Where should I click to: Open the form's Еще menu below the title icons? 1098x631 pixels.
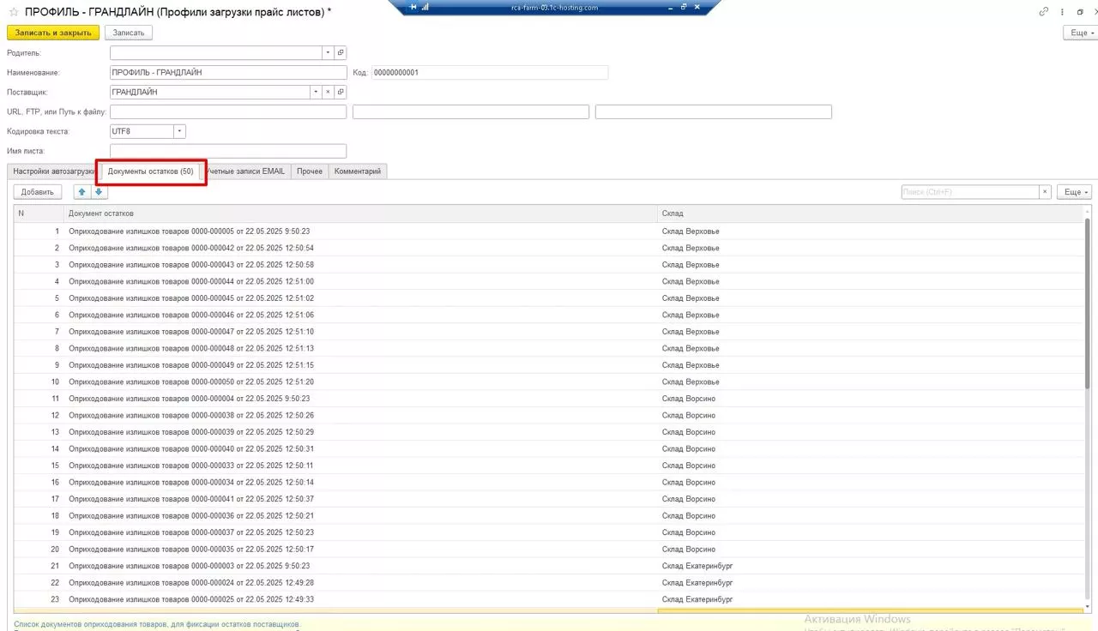(x=1080, y=33)
